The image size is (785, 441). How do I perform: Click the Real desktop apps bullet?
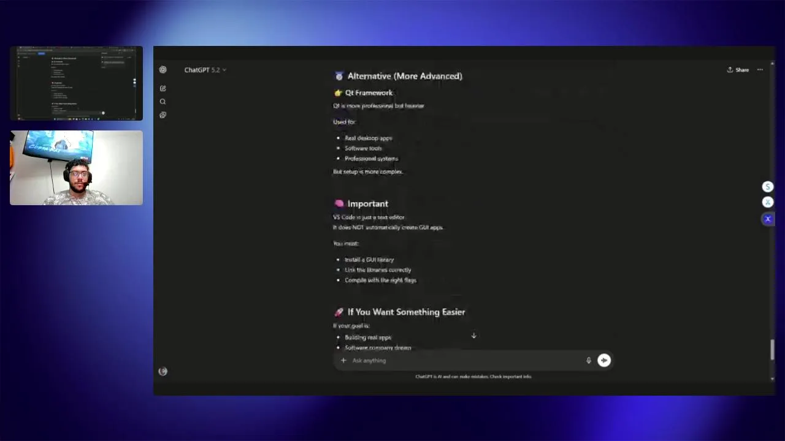[368, 138]
